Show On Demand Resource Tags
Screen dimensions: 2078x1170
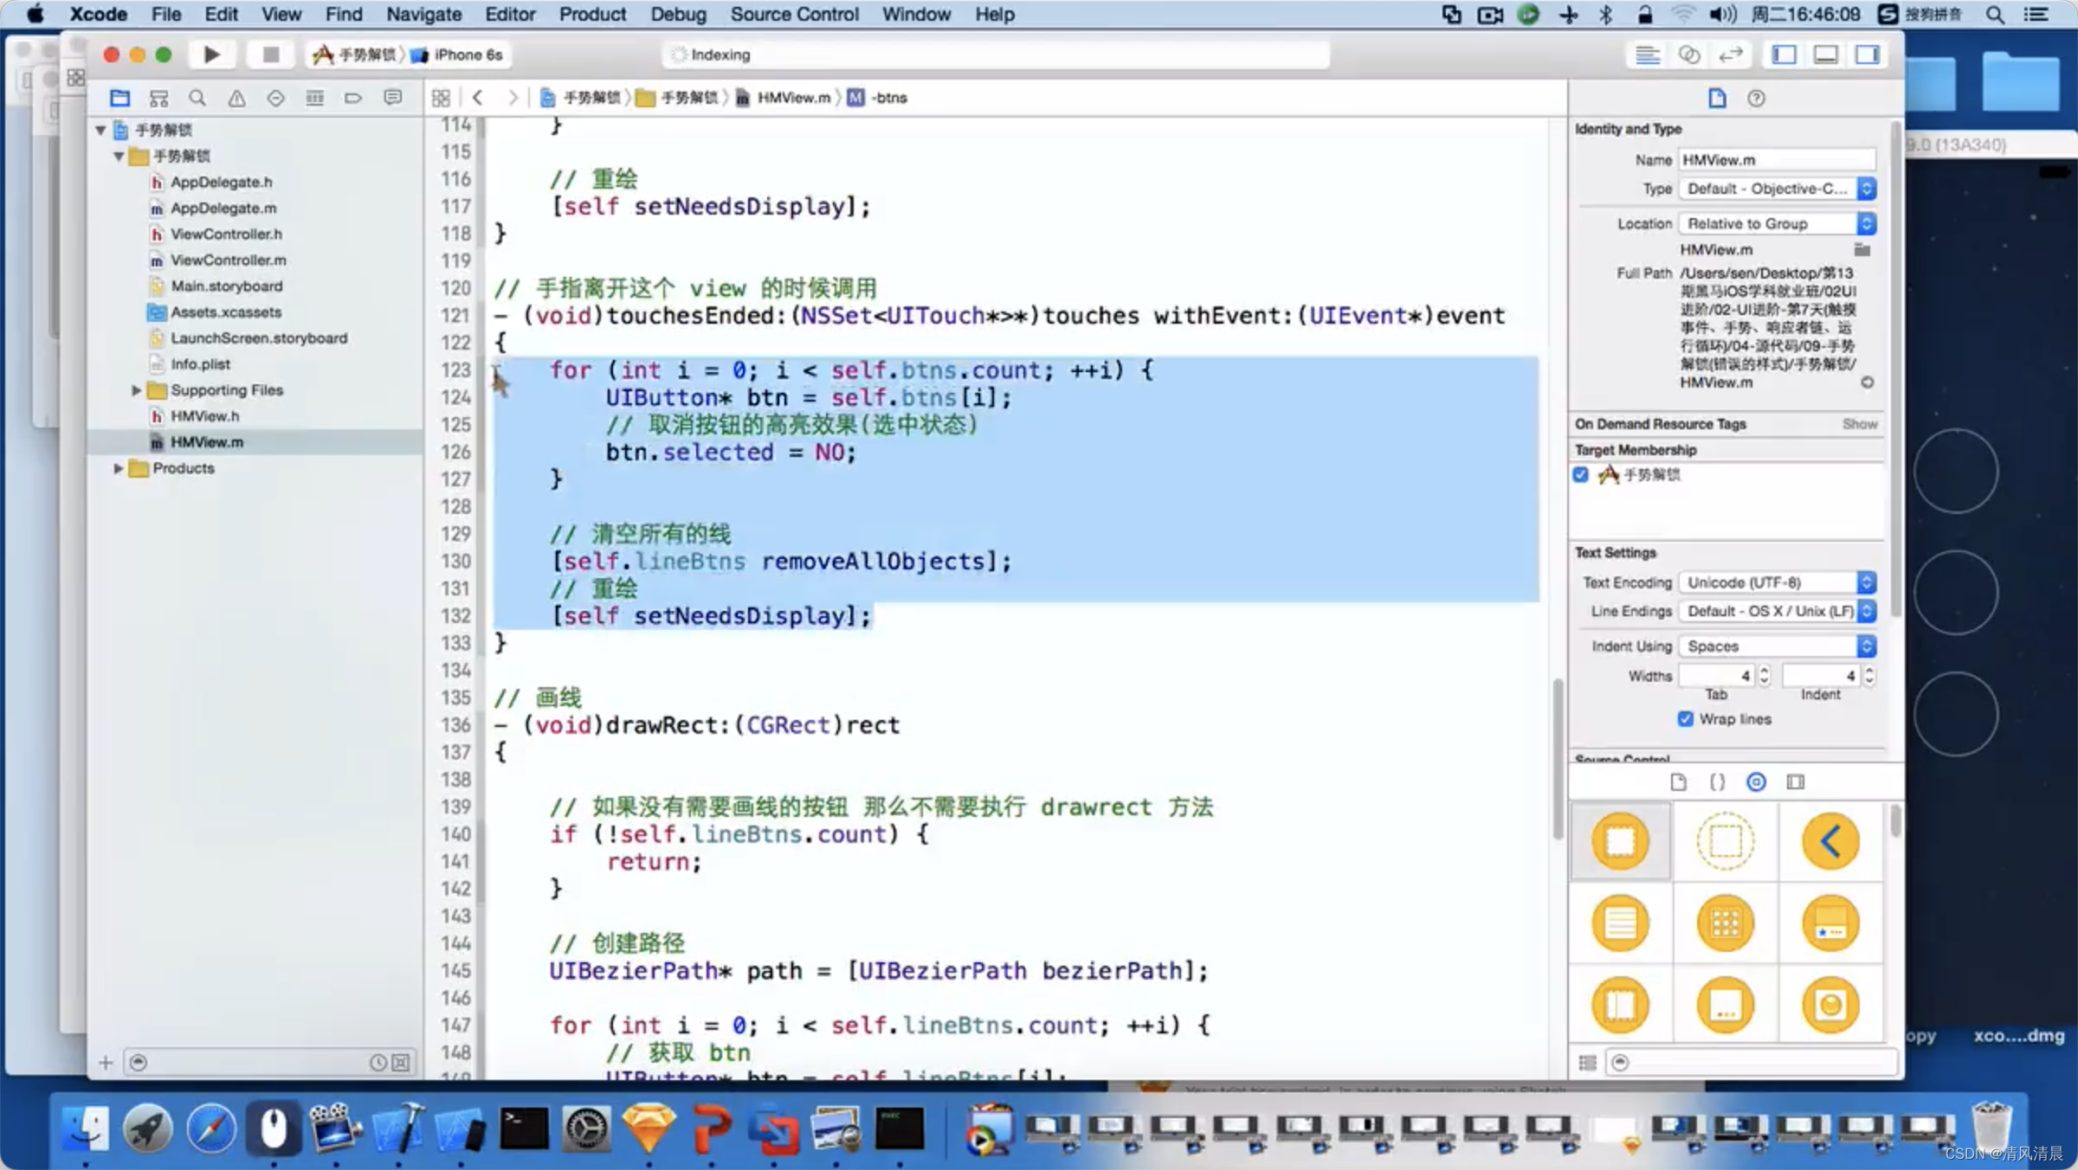pyautogui.click(x=1859, y=424)
